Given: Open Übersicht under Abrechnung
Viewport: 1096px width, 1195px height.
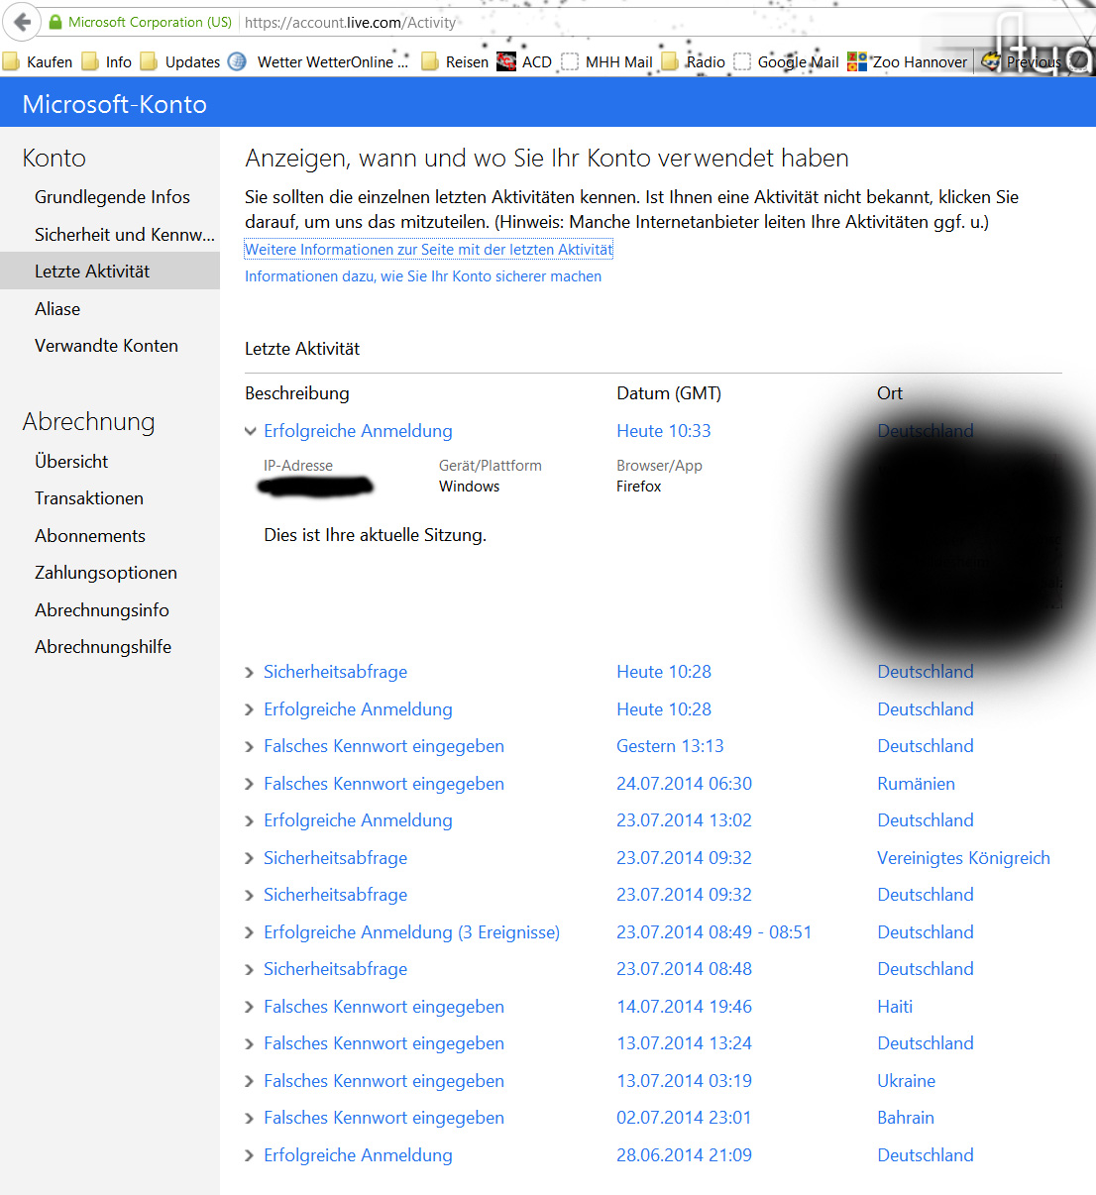Looking at the screenshot, I should 71,461.
